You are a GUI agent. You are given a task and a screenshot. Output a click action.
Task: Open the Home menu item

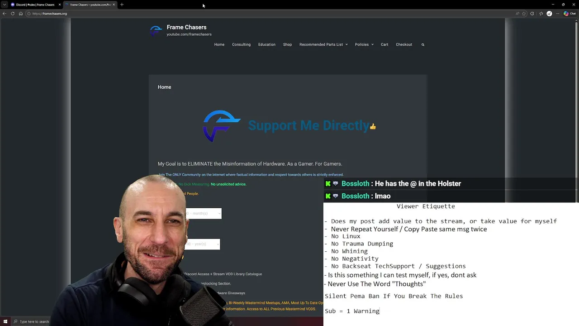coord(219,44)
